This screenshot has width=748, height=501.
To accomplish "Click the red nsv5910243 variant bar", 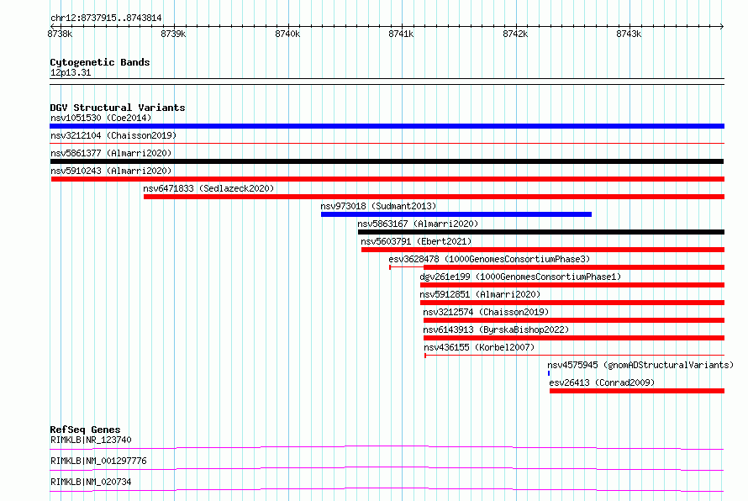I will pyautogui.click(x=387, y=179).
